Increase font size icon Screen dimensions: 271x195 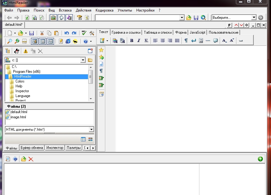(x=232, y=41)
